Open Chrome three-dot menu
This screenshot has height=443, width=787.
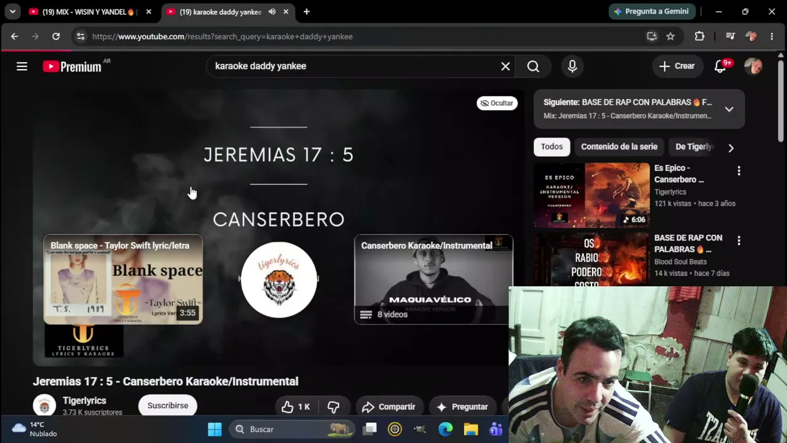[772, 36]
